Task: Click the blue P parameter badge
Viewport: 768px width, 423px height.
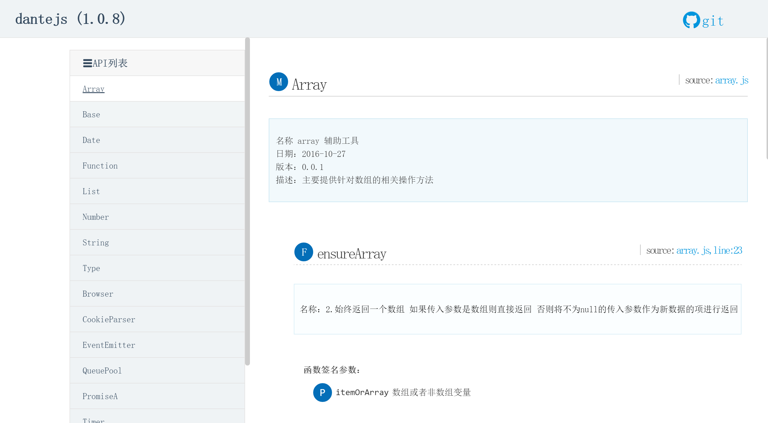Action: tap(322, 392)
